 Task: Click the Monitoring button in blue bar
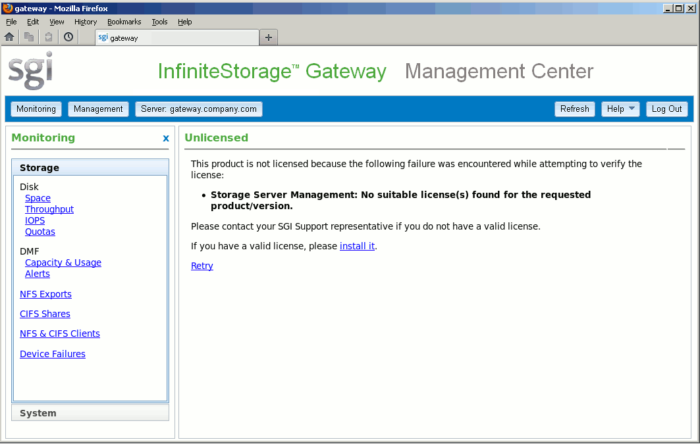tap(36, 109)
